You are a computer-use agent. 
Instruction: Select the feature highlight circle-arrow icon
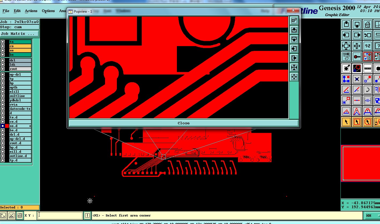346,68
